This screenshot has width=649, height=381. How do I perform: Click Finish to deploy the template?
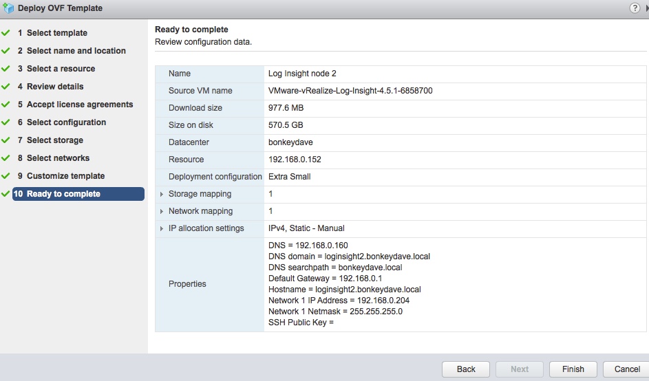coord(573,369)
